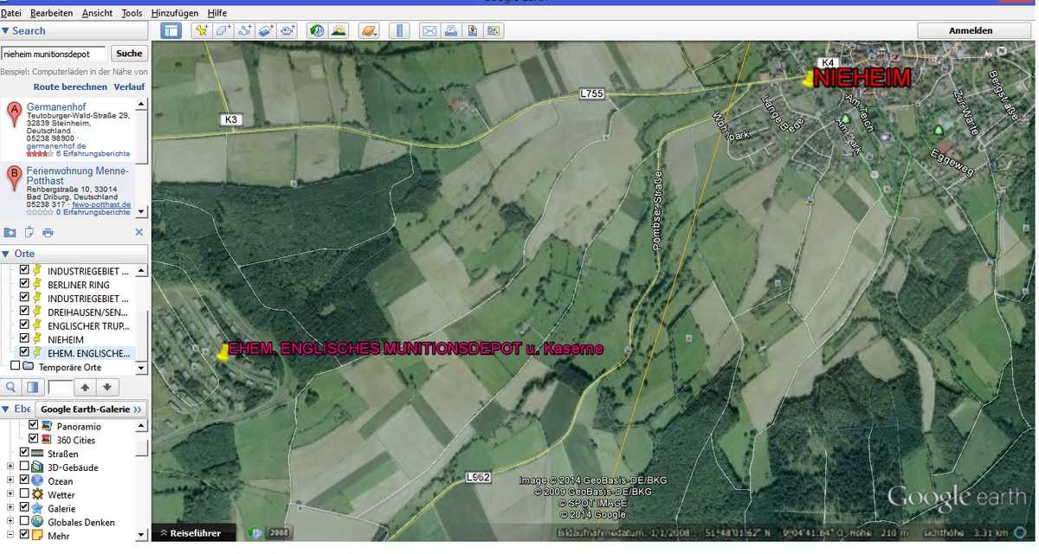This screenshot has width=1039, height=554.
Task: Open the fewo-potthast.de website link
Action: [x=102, y=205]
